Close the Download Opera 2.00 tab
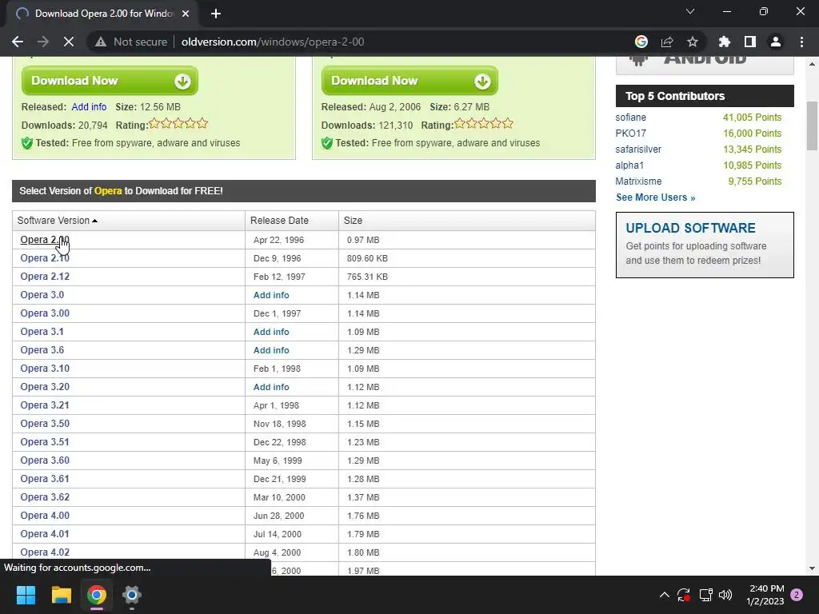Image resolution: width=819 pixels, height=614 pixels. pos(186,14)
